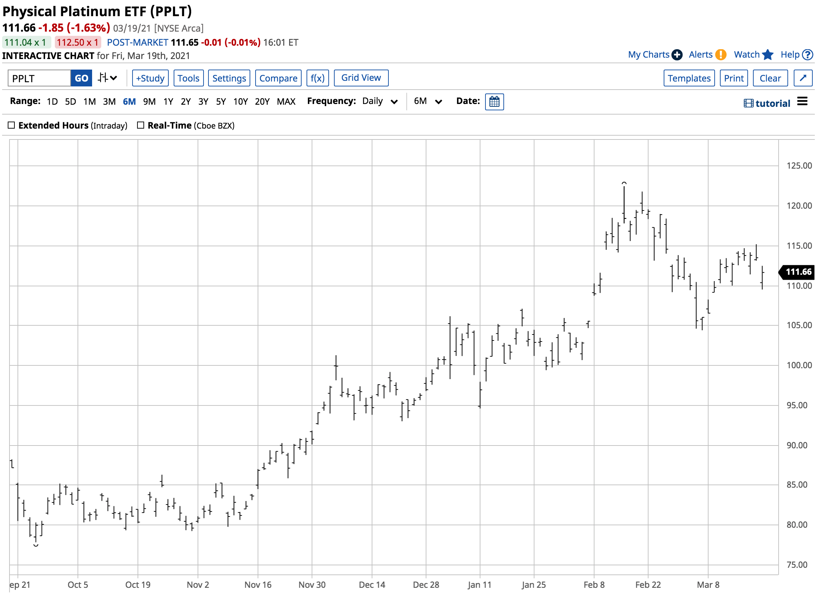
Task: Select the 10Y range
Action: click(241, 102)
